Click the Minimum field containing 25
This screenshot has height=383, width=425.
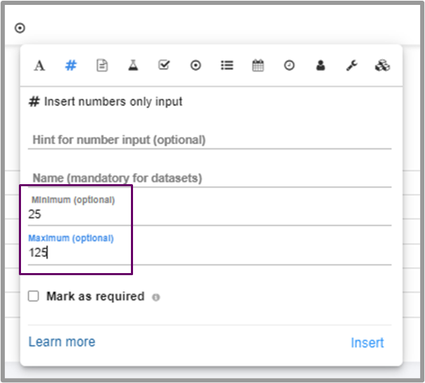(210, 215)
